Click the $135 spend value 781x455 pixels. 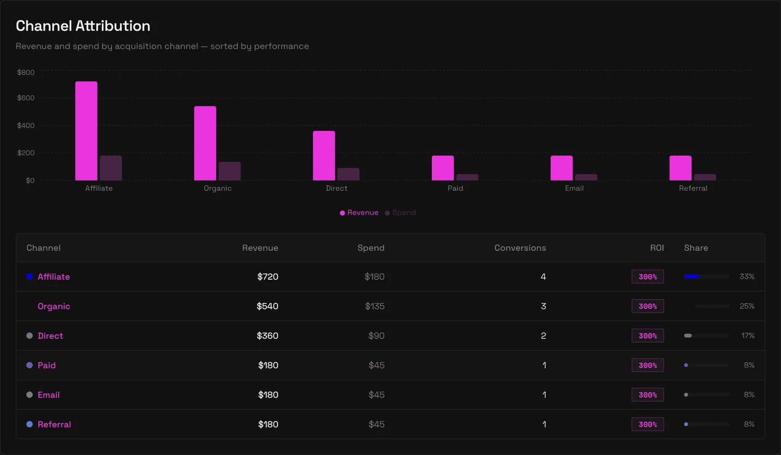click(375, 306)
